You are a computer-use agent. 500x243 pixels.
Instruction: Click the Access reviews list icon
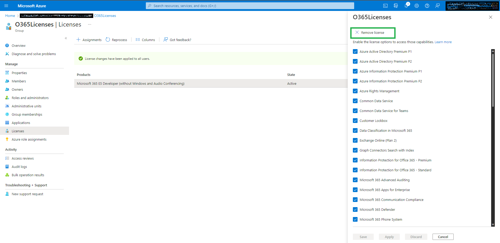click(x=7, y=158)
